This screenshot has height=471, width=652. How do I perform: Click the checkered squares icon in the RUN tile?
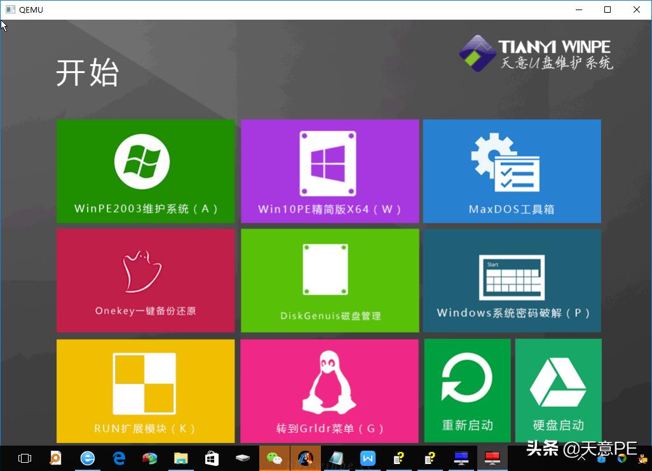pyautogui.click(x=144, y=383)
